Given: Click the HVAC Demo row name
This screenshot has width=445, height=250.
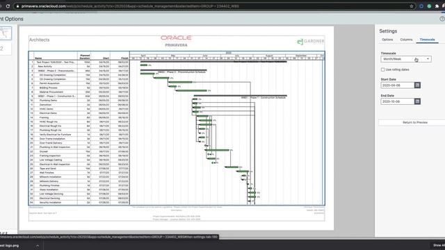Looking at the screenshot, I should coord(47,109).
